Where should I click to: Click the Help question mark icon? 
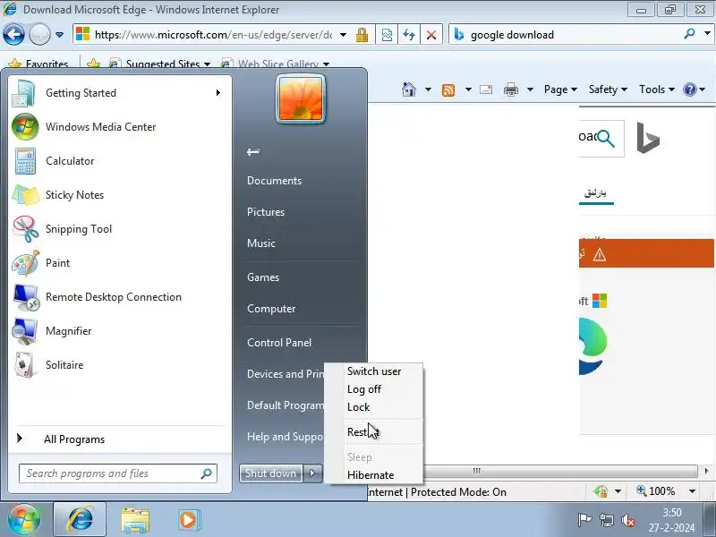tap(689, 89)
